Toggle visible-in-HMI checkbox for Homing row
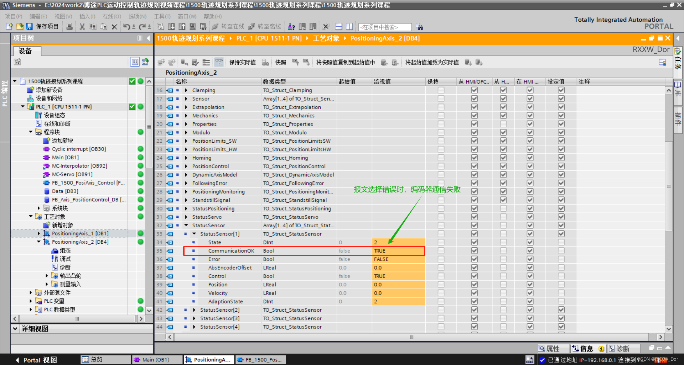The width and height of the screenshot is (684, 365). click(x=530, y=158)
